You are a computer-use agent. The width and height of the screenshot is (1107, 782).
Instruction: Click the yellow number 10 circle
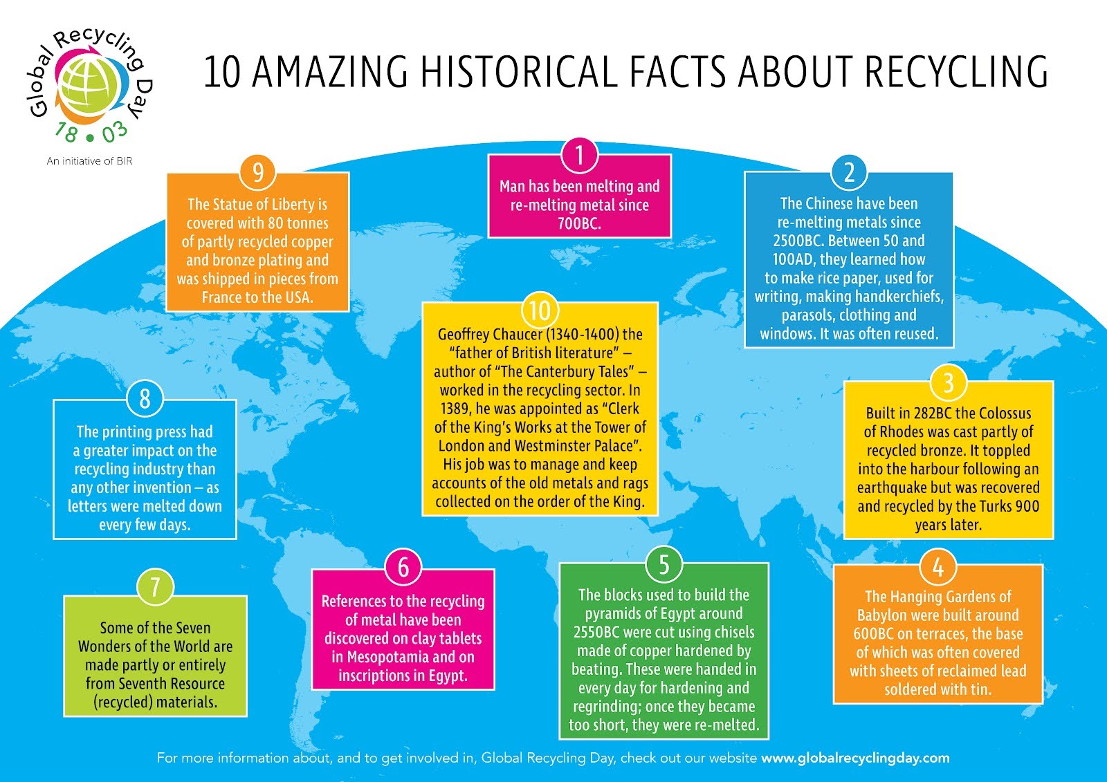[540, 310]
